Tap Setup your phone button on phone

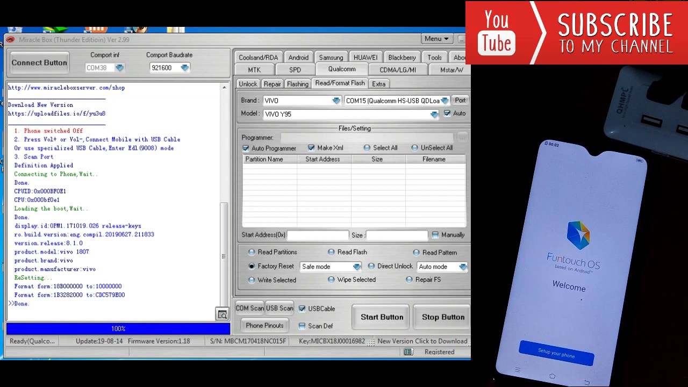coord(556,354)
